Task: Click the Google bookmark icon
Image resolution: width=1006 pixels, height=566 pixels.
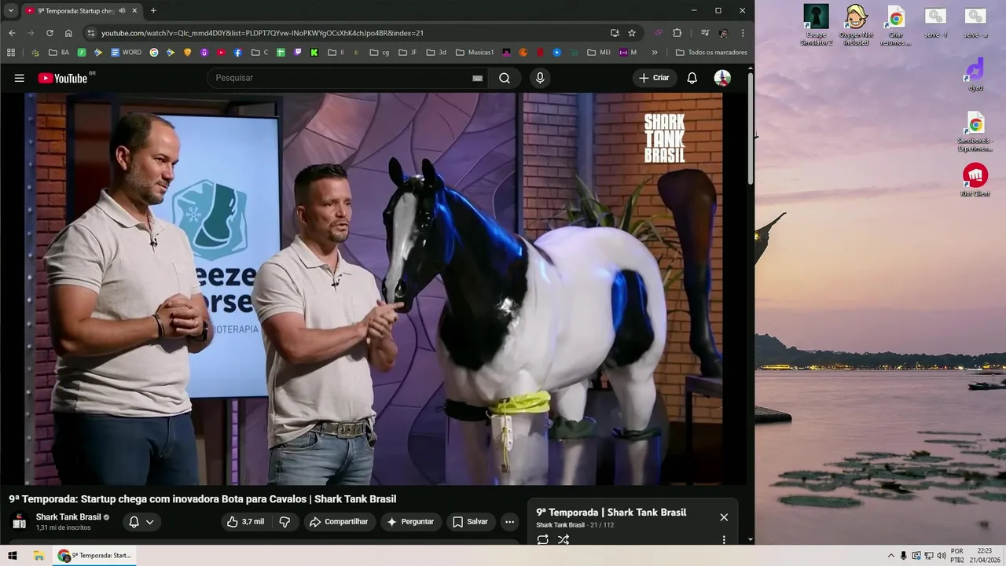Action: pyautogui.click(x=154, y=53)
